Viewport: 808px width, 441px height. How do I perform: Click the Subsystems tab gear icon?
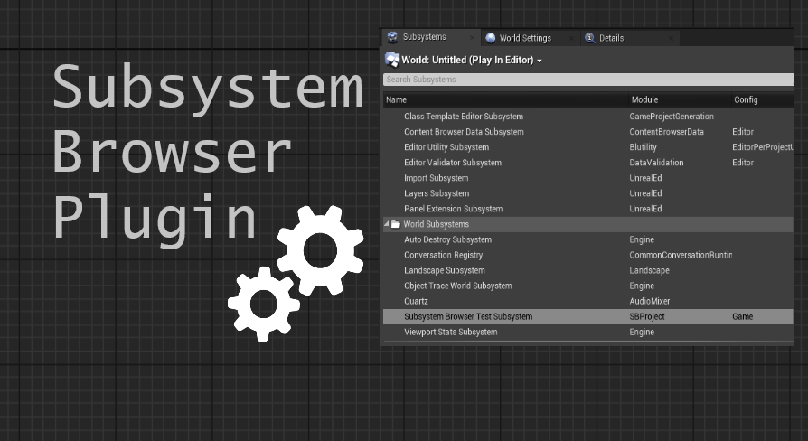[392, 37]
